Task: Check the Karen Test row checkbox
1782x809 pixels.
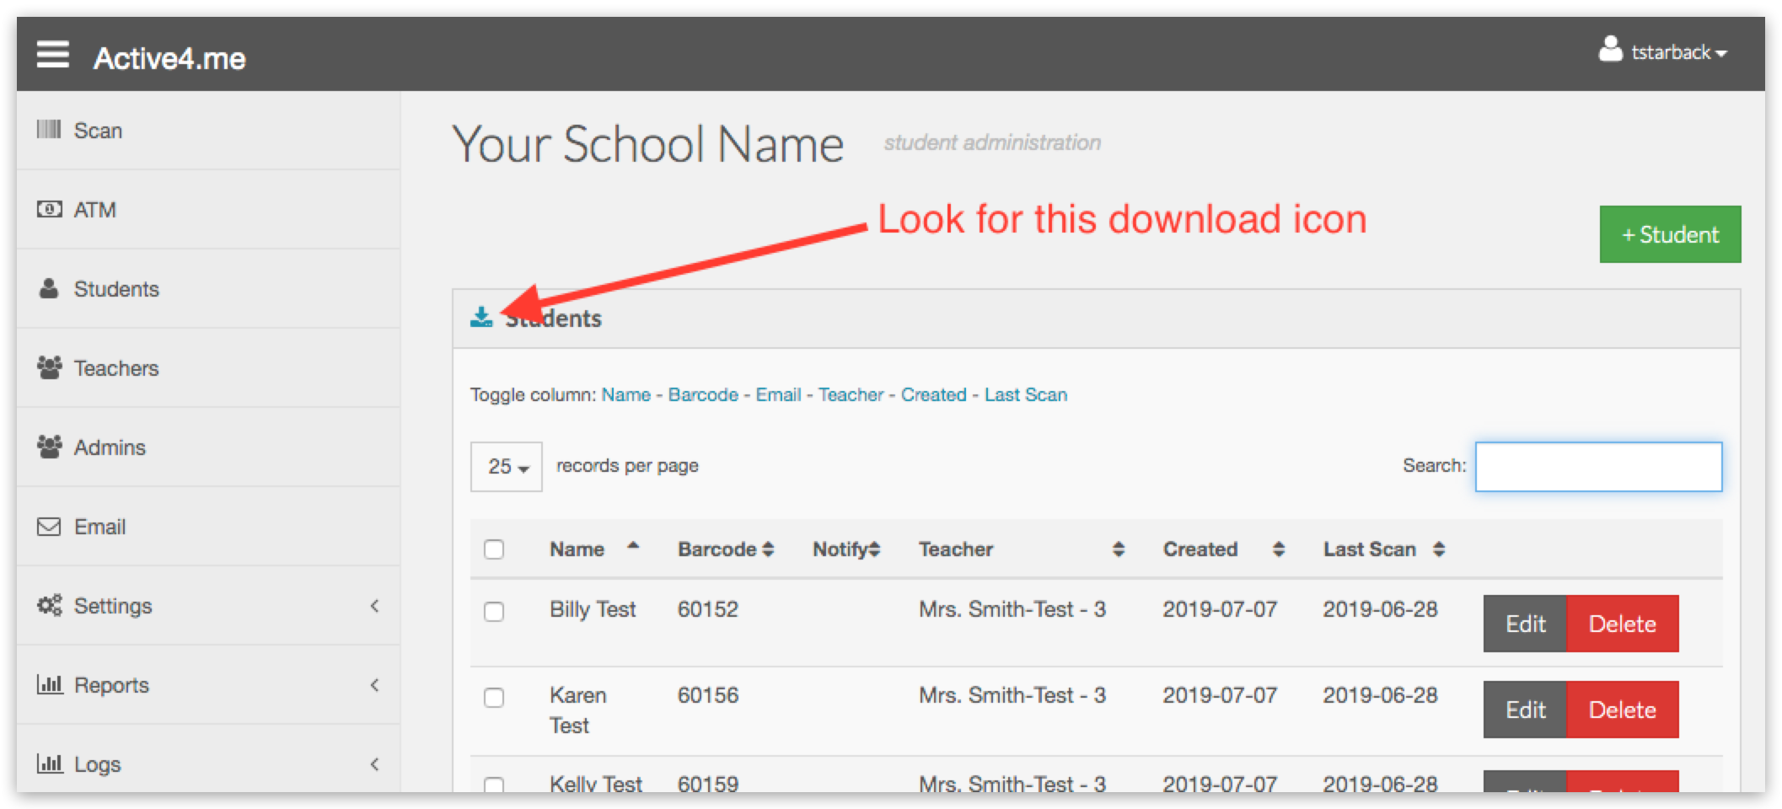Action: 494,698
